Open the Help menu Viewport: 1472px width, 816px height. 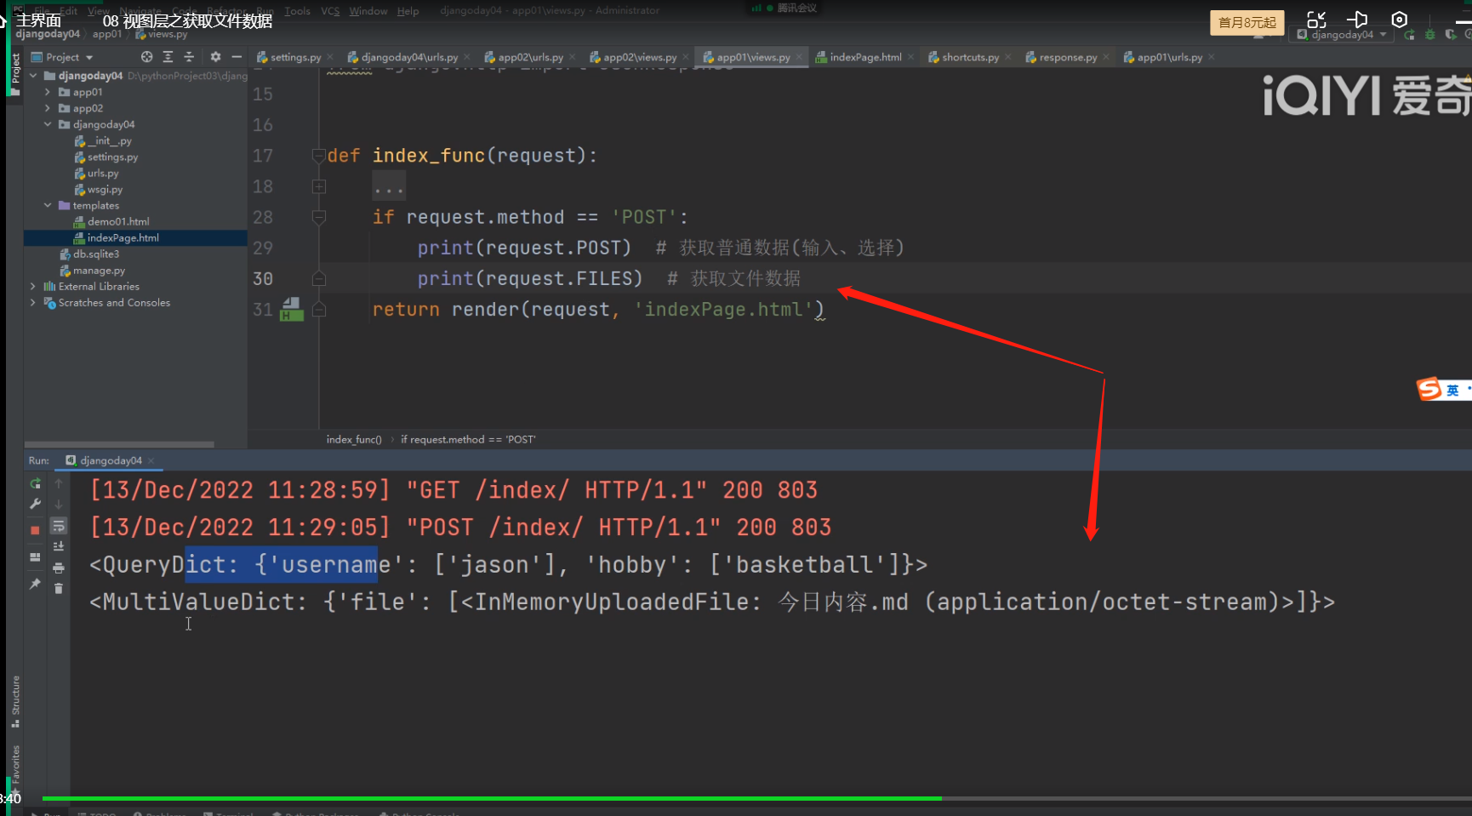point(408,11)
